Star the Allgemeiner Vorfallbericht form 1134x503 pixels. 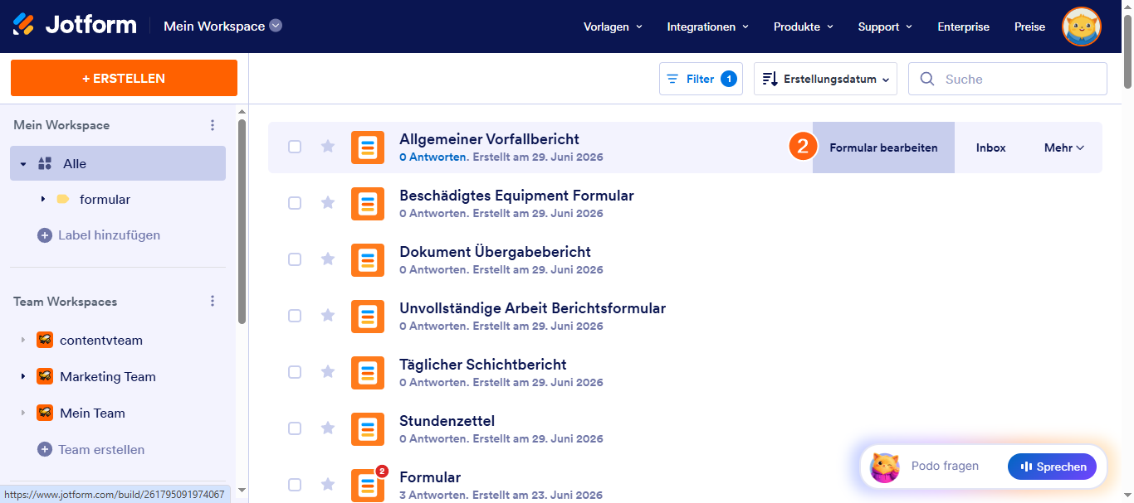pos(328,147)
